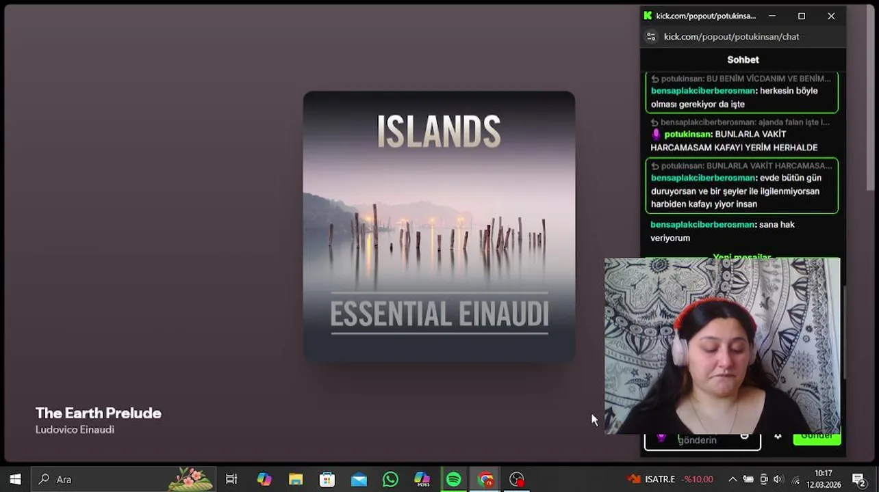Click potukinsan's purple broadcaster badge
879x492 pixels.
coord(656,135)
